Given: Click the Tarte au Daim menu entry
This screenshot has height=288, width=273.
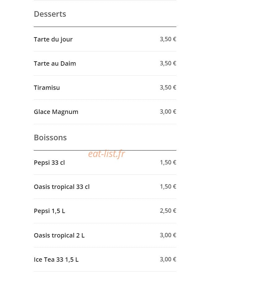Looking at the screenshot, I should click(55, 63).
